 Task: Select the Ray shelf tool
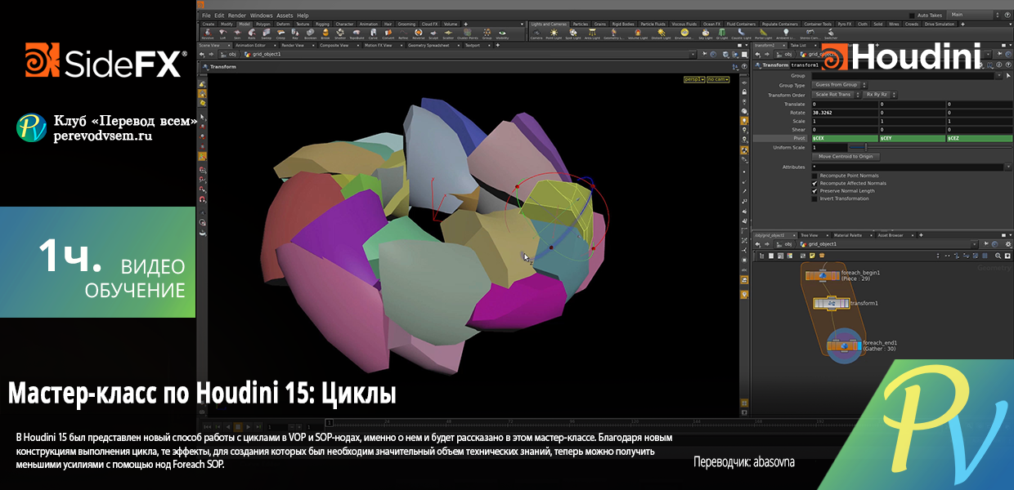(295, 33)
